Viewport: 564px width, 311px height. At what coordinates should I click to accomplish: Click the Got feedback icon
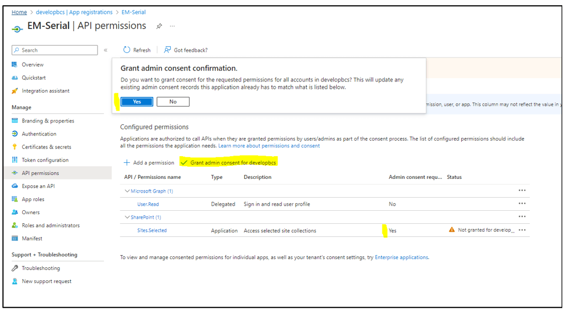(x=167, y=50)
